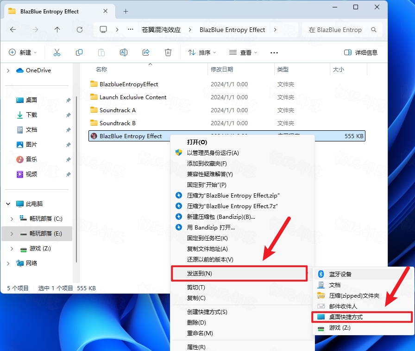This screenshot has width=415, height=351.
Task: Open the BlazblueEntropyEffect folder icon
Action: click(94, 84)
